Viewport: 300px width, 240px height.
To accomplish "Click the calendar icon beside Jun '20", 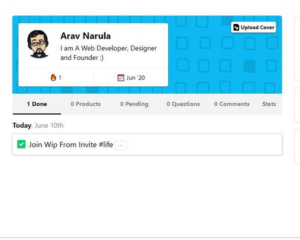I will coord(120,77).
